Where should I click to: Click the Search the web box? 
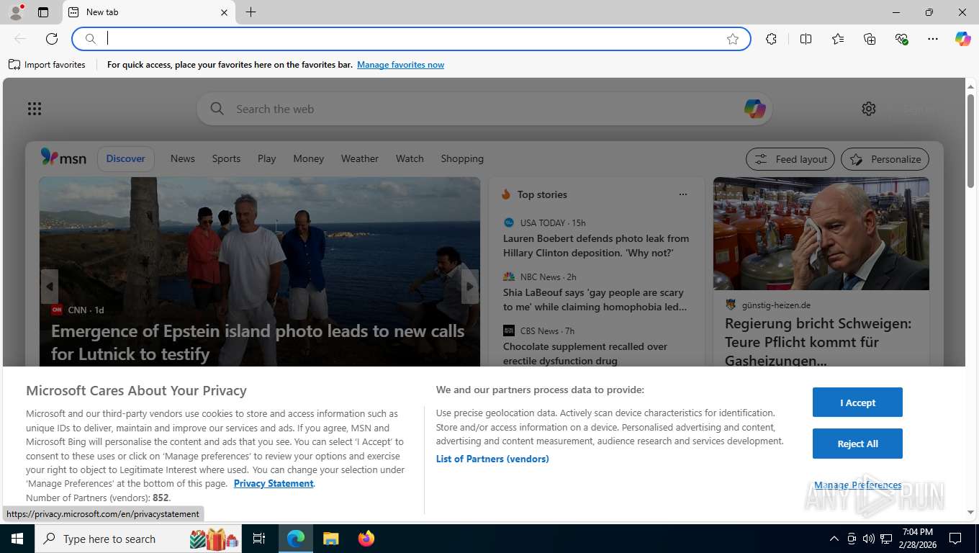click(484, 109)
